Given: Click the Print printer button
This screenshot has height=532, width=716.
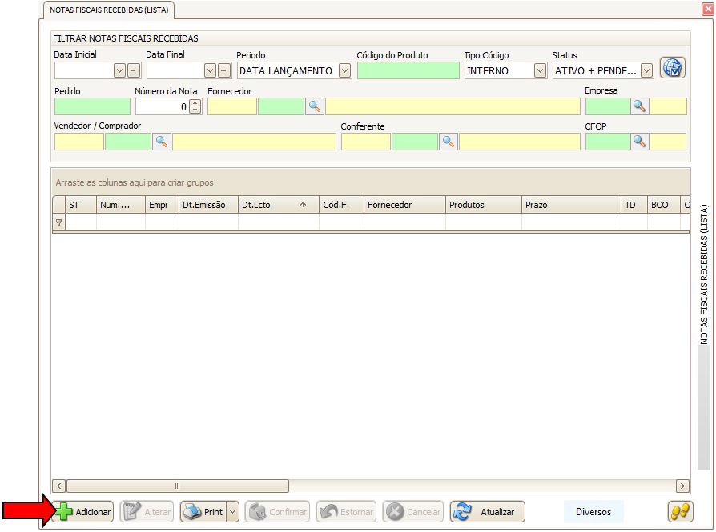Looking at the screenshot, I should (203, 512).
